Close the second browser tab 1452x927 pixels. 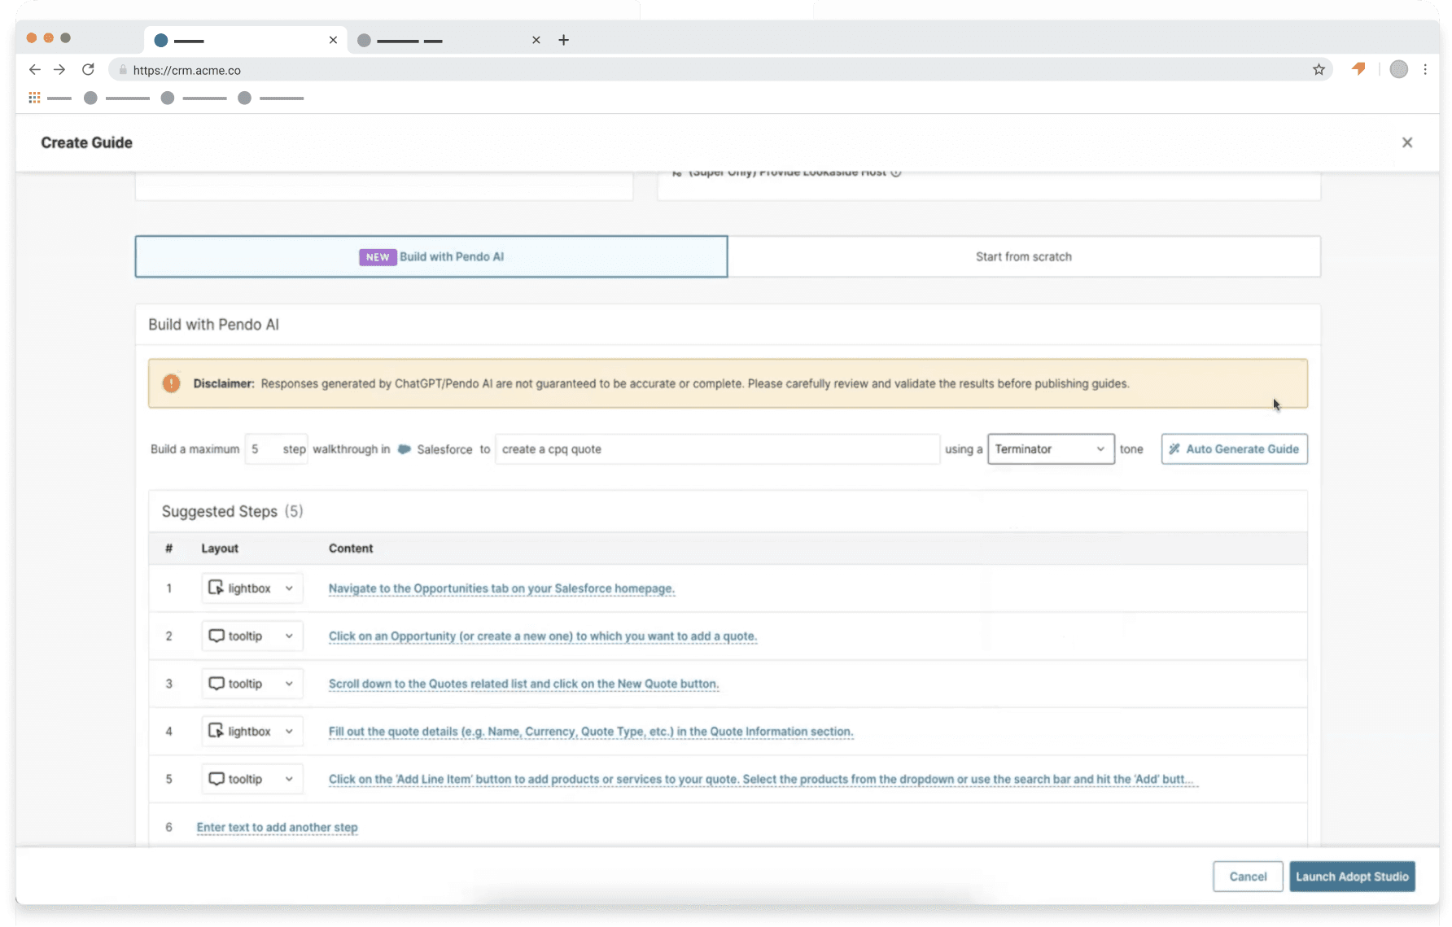tap(536, 40)
